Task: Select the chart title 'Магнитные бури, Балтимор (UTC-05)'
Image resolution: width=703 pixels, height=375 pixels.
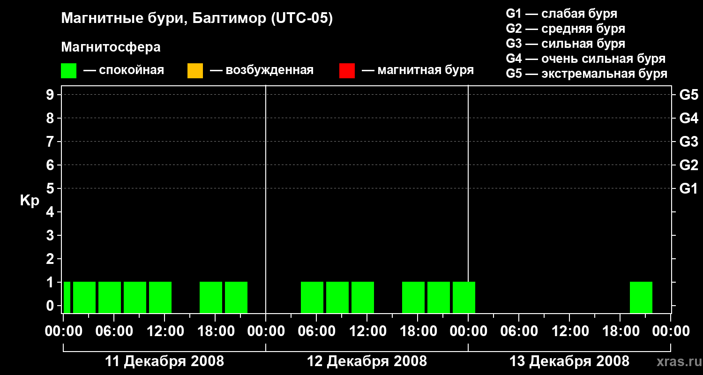Action: (x=197, y=19)
